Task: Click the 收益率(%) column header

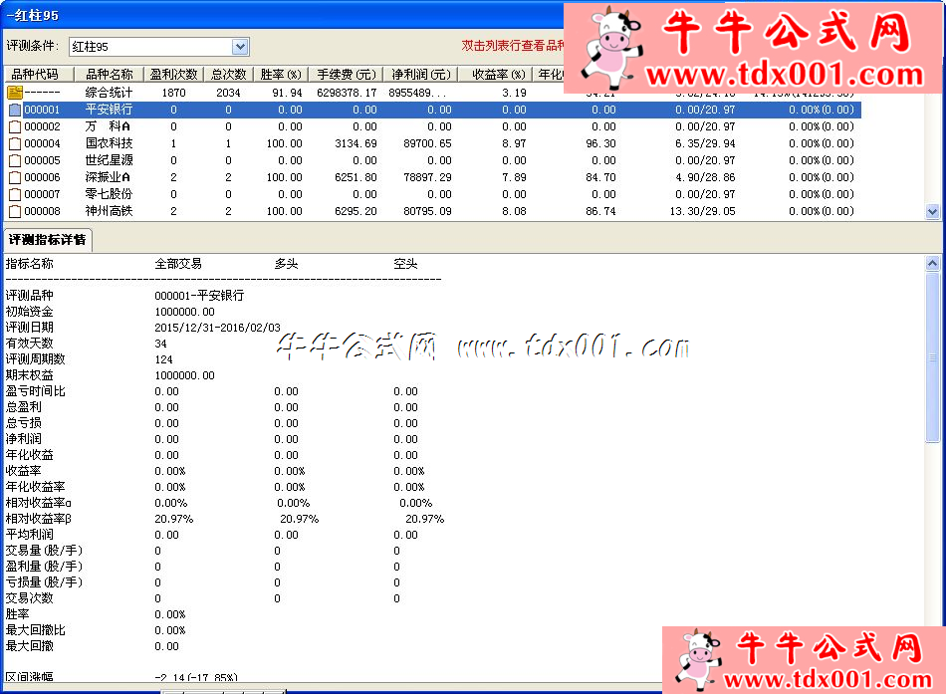Action: coord(497,75)
